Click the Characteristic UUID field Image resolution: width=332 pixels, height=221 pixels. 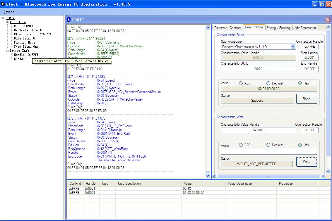tap(258, 69)
